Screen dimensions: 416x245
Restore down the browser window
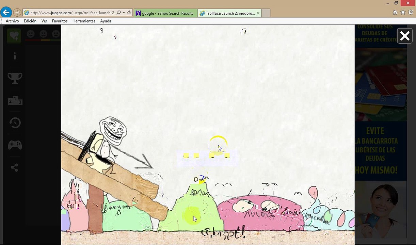[x=396, y=3]
